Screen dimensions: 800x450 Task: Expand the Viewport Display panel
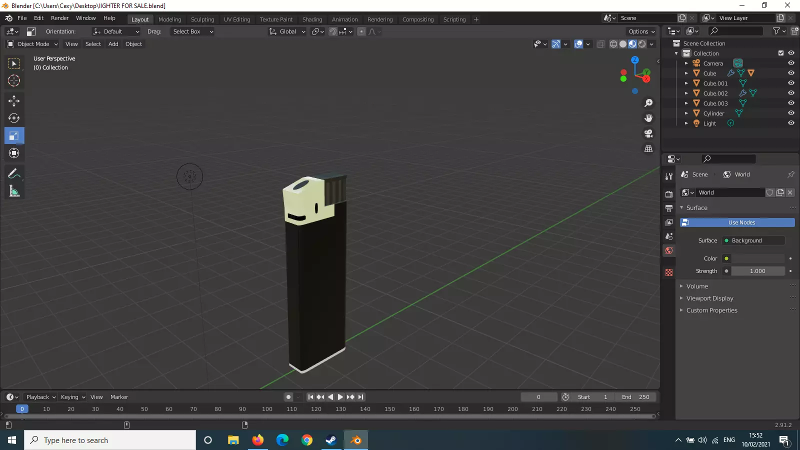tap(709, 298)
